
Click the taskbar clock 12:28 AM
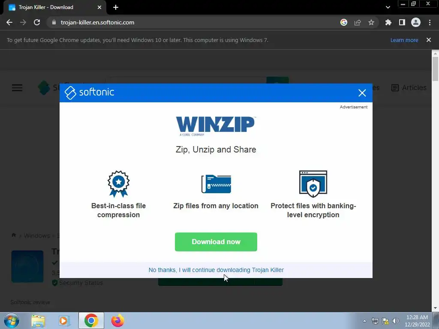tap(417, 317)
